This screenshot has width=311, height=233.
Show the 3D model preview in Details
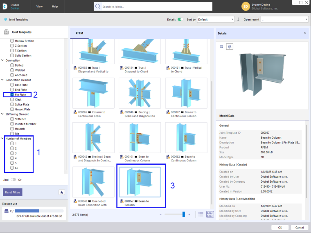point(230,47)
